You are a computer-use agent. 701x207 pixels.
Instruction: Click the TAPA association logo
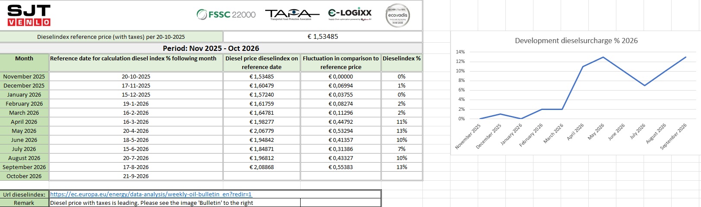[x=292, y=15]
